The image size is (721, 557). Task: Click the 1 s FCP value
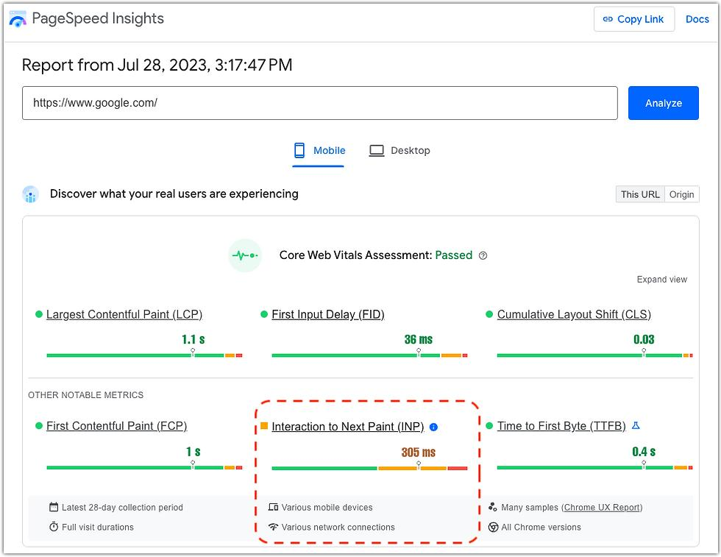point(193,452)
